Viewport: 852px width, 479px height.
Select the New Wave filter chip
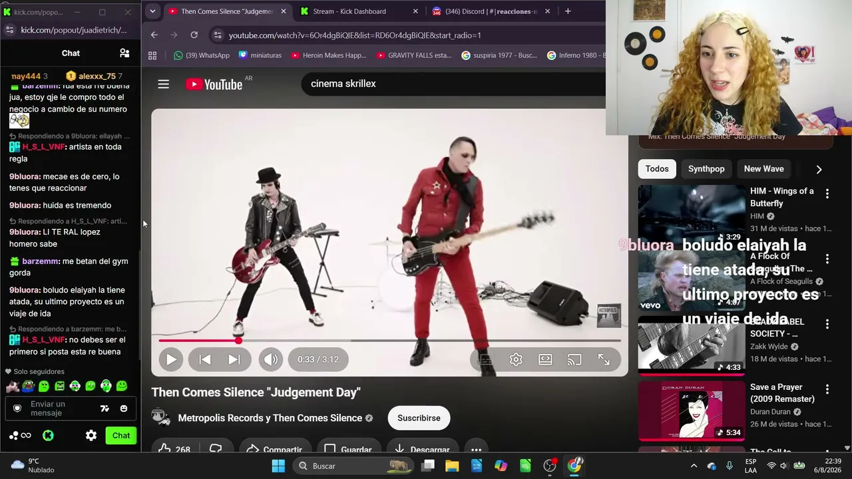pyautogui.click(x=763, y=169)
